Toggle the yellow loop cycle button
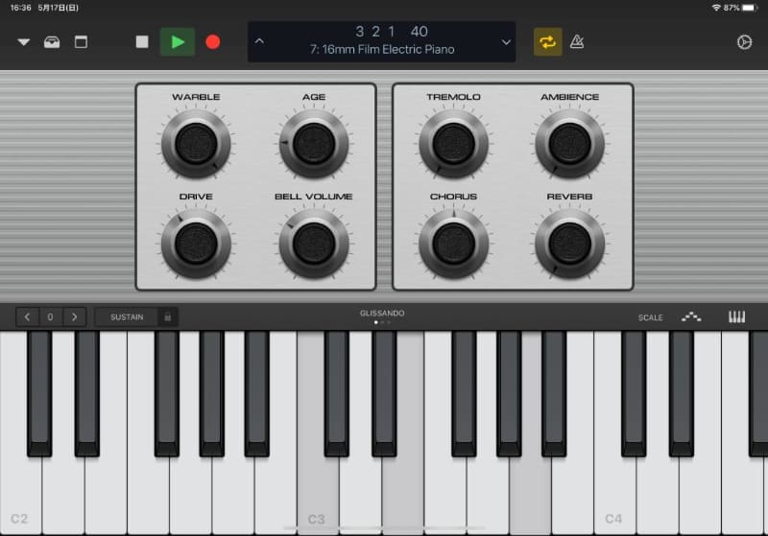Image resolution: width=768 pixels, height=536 pixels. (x=547, y=42)
